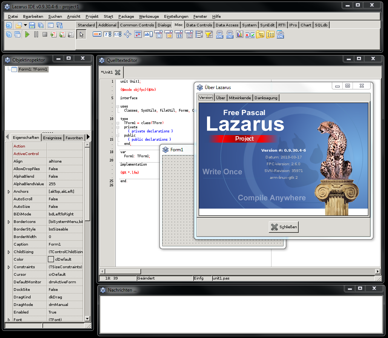Click the Step Into debug icon
This screenshot has width=388, height=338.
click(x=54, y=34)
